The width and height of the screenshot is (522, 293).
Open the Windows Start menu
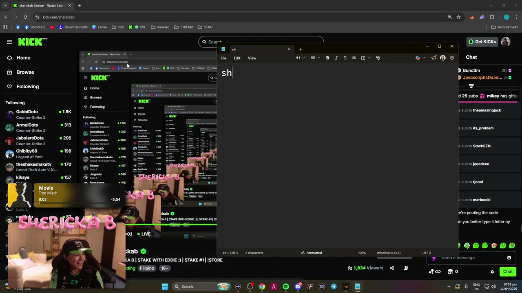(x=165, y=286)
